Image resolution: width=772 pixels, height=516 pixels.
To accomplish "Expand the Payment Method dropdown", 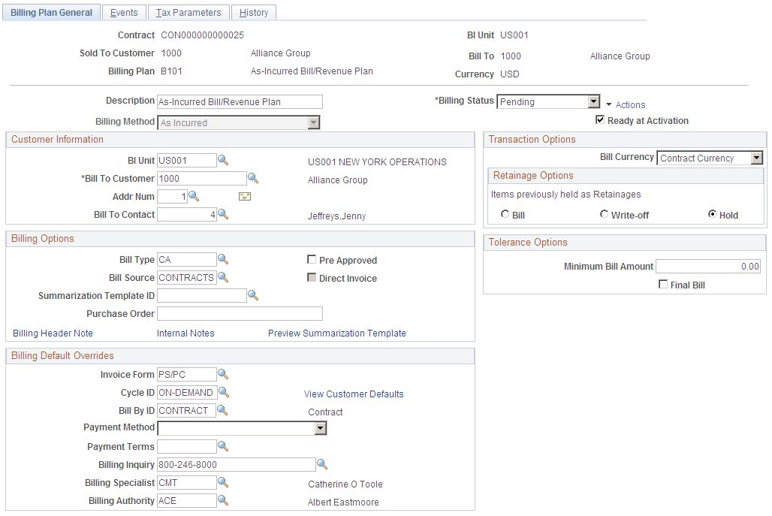I will [321, 428].
